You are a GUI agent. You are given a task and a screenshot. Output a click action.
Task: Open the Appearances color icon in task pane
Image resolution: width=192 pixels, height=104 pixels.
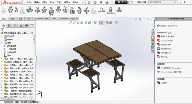click(x=152, y=44)
